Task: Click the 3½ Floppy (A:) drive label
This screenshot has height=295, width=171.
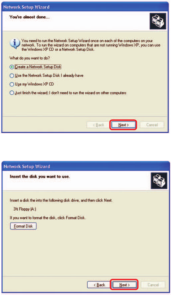Action: click(x=25, y=209)
